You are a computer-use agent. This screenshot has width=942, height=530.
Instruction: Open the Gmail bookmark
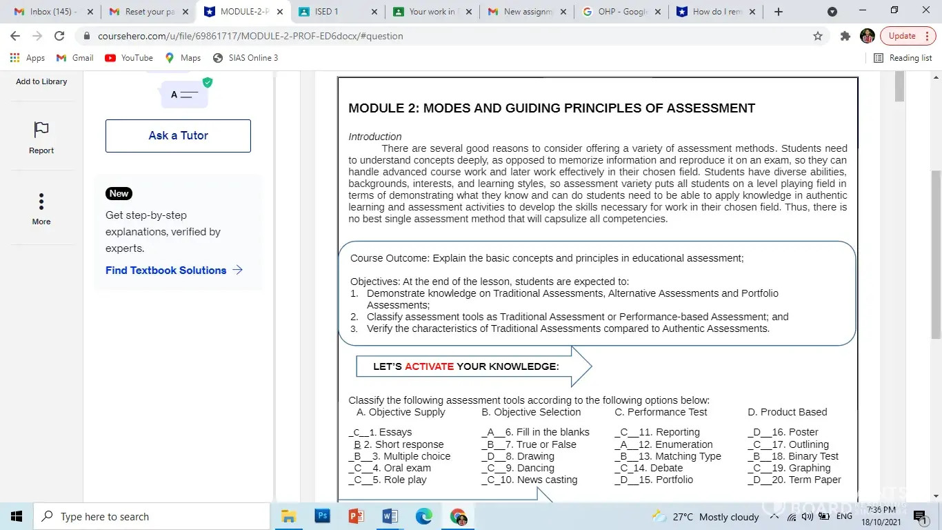click(x=75, y=58)
